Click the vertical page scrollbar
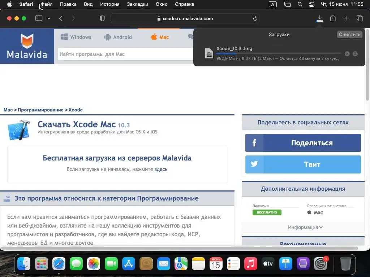This screenshot has width=370, height=277. pos(367,65)
